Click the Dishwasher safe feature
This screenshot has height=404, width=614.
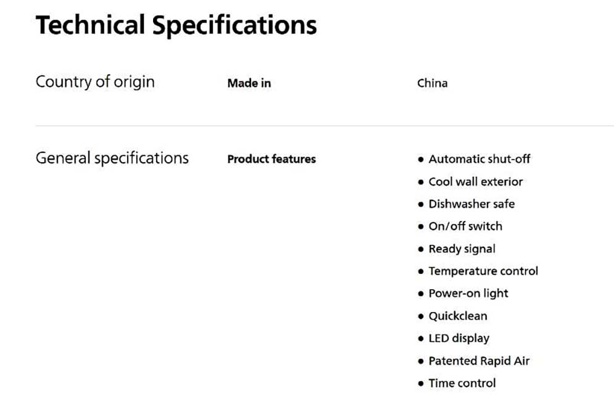click(471, 204)
